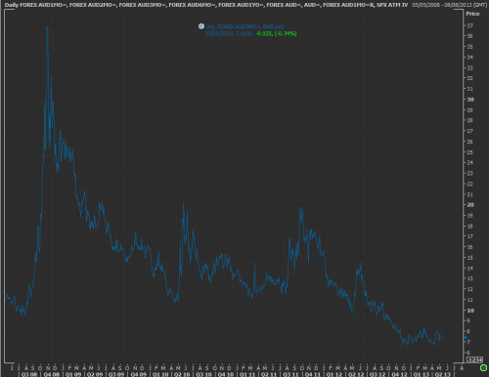Click the round legend icon beside the AUD3MO line label

pyautogui.click(x=201, y=26)
